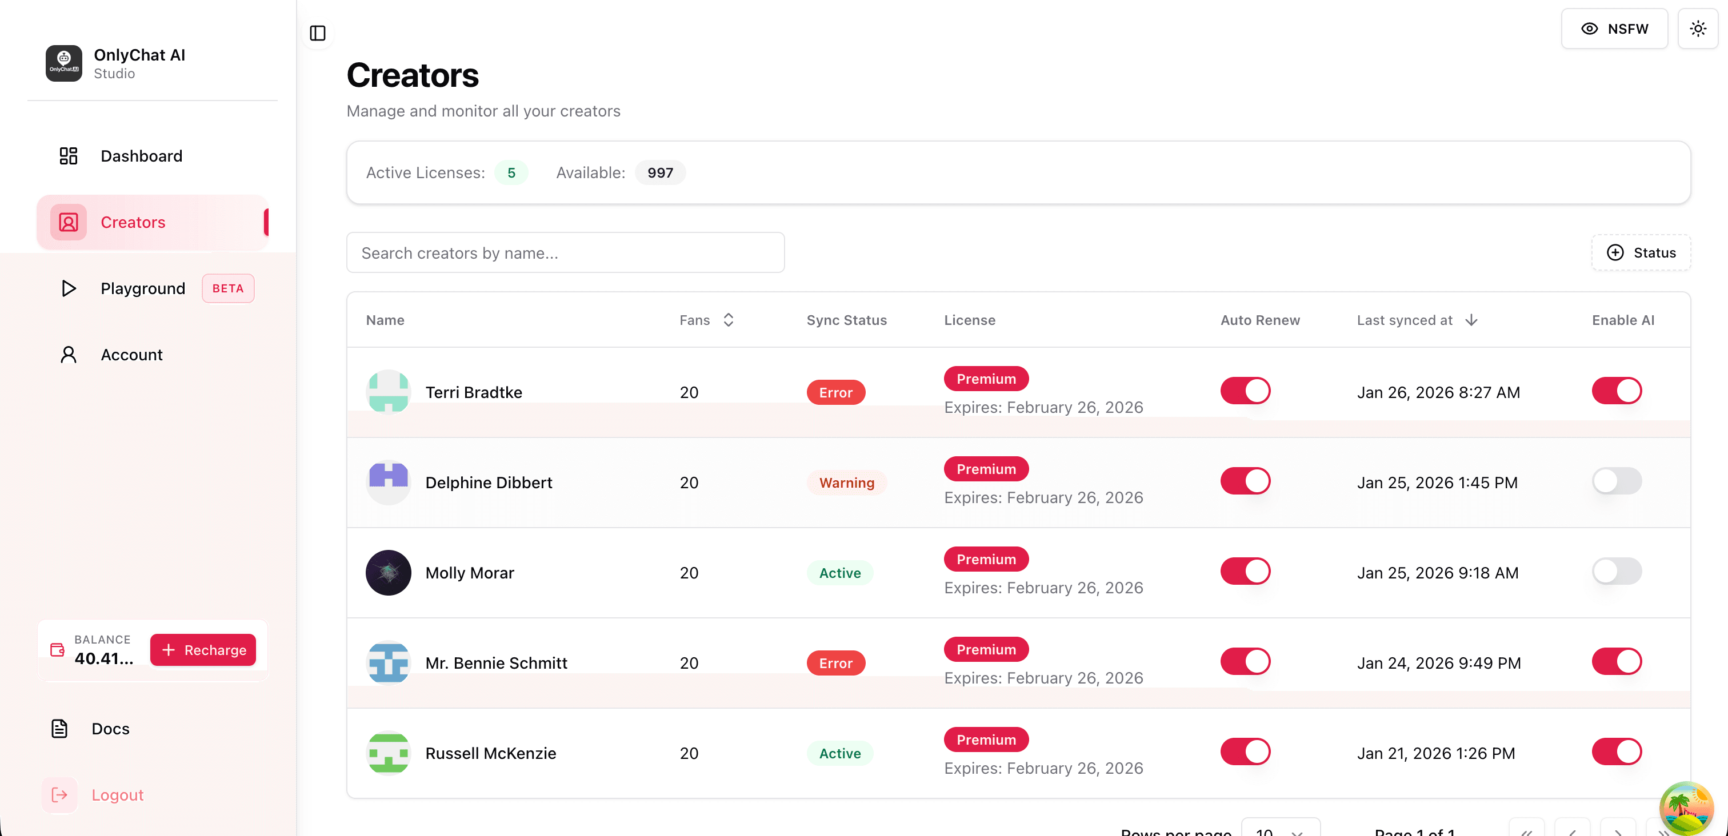The image size is (1728, 836).
Task: Click the Recharge button
Action: [x=203, y=650]
